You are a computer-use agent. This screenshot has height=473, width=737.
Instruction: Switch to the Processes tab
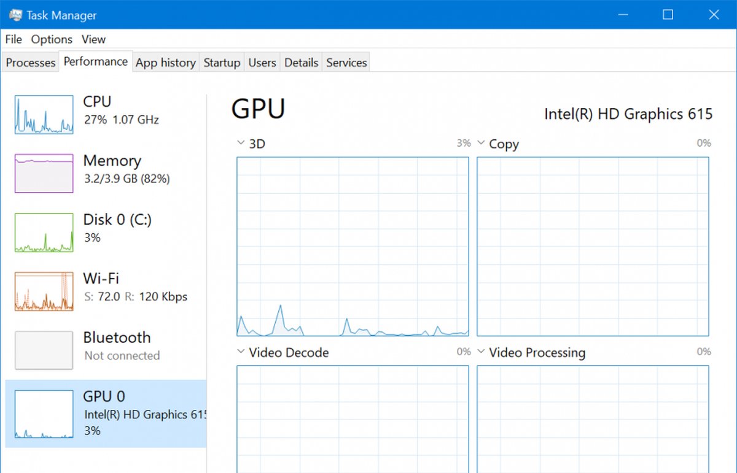[x=30, y=62]
